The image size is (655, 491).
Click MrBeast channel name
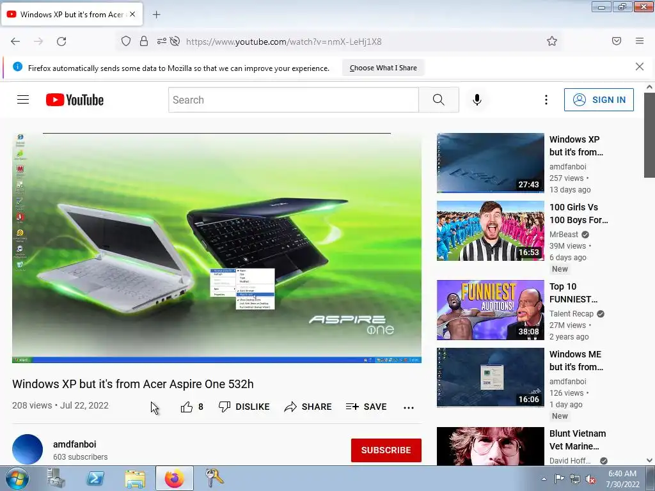[564, 234]
